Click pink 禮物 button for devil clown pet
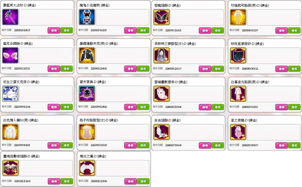The height and width of the screenshot is (187, 302). click(x=131, y=30)
